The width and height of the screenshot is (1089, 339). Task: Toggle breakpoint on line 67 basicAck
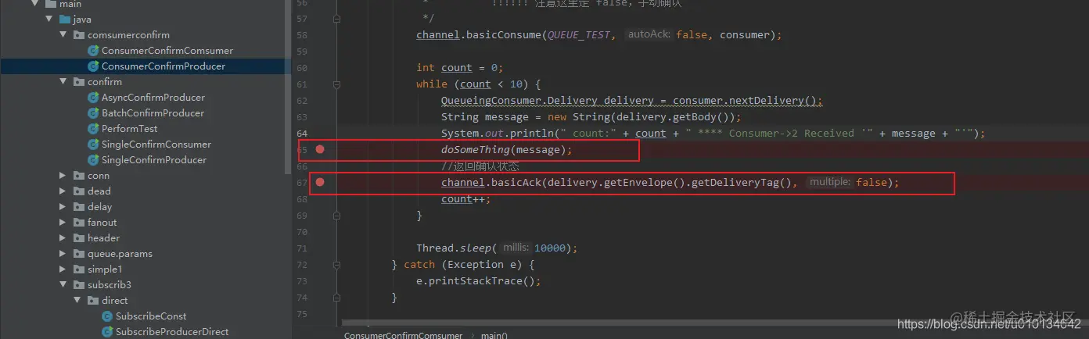320,182
